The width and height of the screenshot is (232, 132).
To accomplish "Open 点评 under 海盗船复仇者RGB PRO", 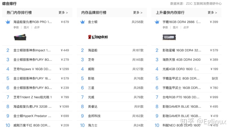I will click(x=37, y=27).
